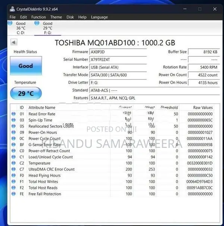Click status icon for C2 Temperature row
224x226 pixels.
(13, 163)
